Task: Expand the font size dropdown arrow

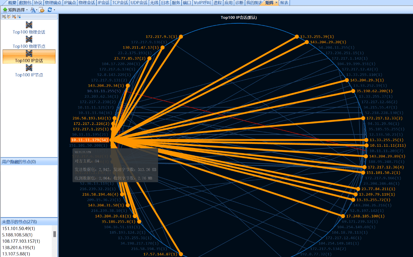Action: [x=37, y=10]
